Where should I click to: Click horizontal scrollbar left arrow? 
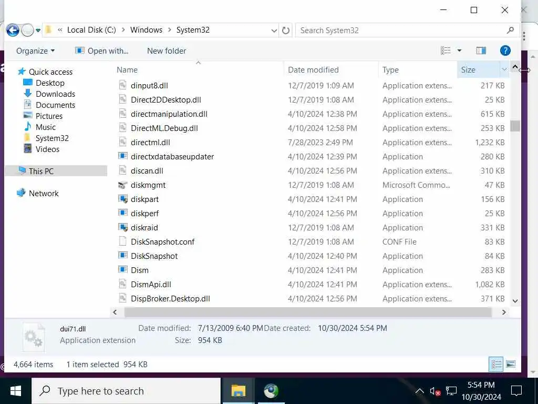[x=115, y=312]
